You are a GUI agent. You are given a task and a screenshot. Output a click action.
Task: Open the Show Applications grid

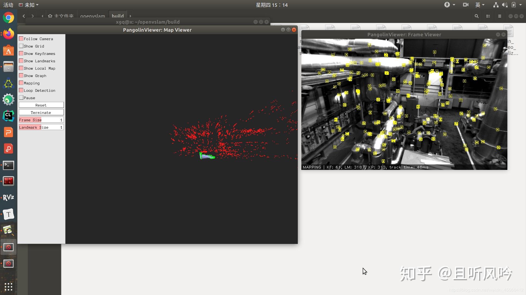click(x=8, y=287)
